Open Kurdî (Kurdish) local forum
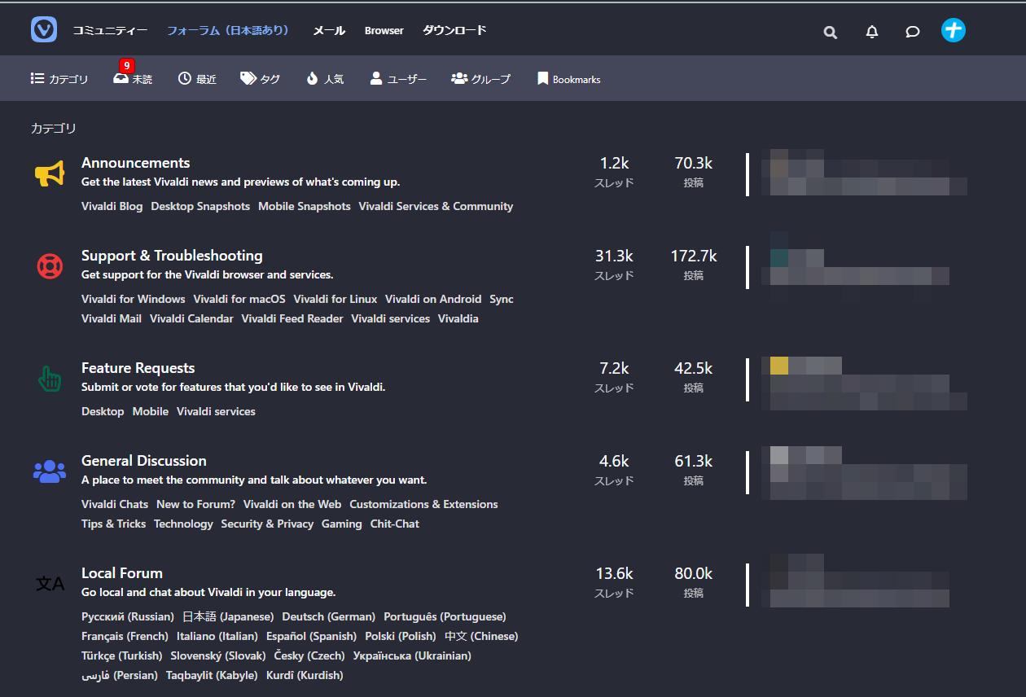This screenshot has height=697, width=1026. 305,675
